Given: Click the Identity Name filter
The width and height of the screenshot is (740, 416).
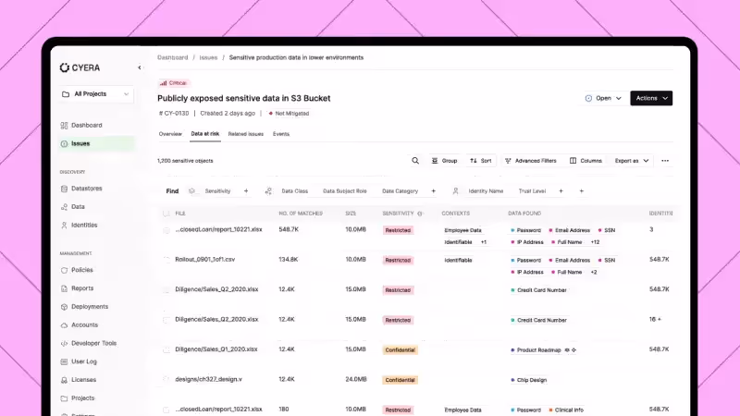Looking at the screenshot, I should (x=486, y=191).
